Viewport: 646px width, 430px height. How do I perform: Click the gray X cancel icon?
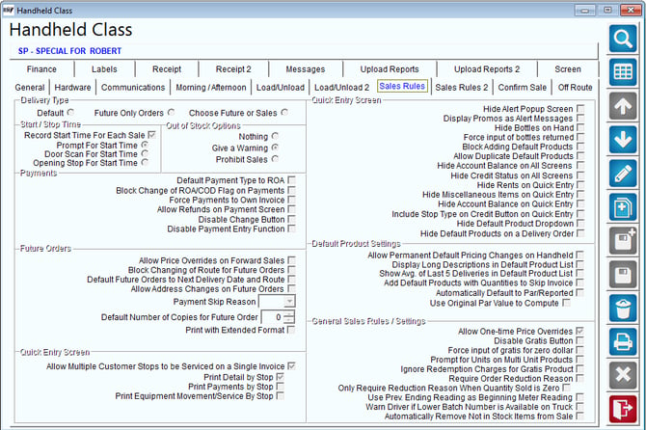623,376
